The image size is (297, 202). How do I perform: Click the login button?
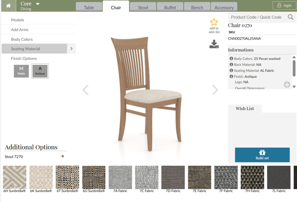click(x=284, y=5)
